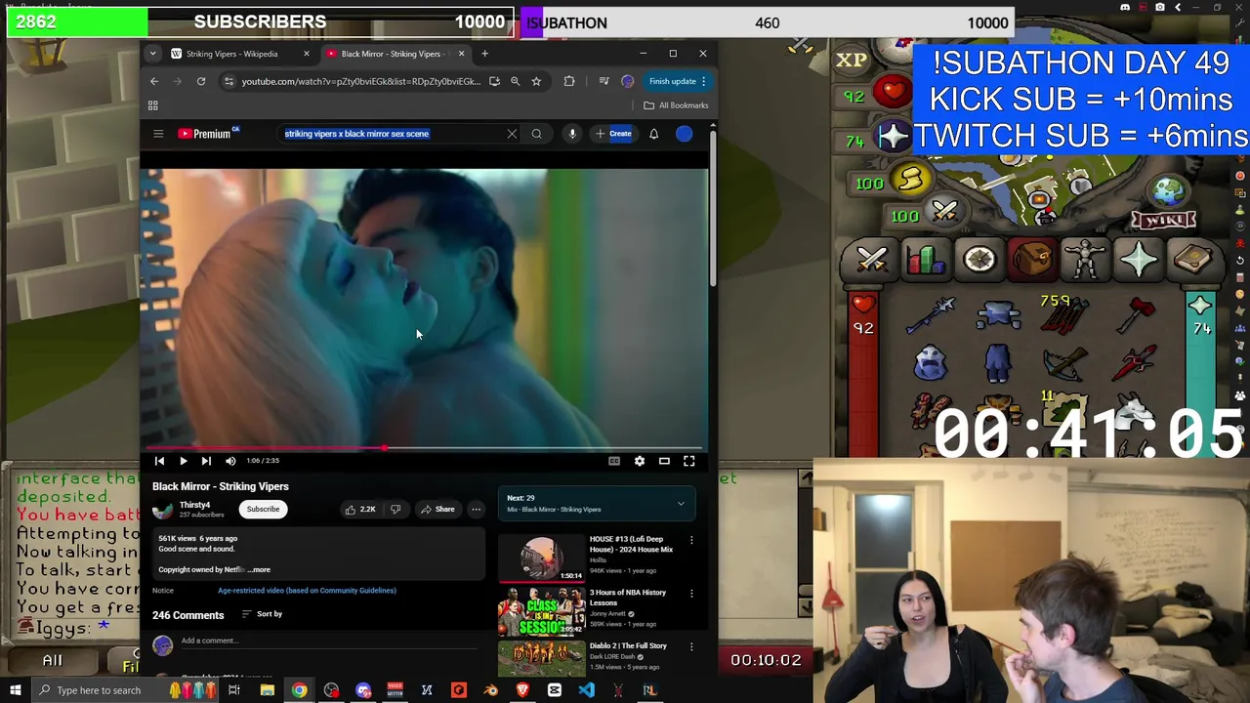Open HOUSE #13 Lofi Deep House thumbnail
Viewport: 1250px width, 703px height.
coord(542,558)
